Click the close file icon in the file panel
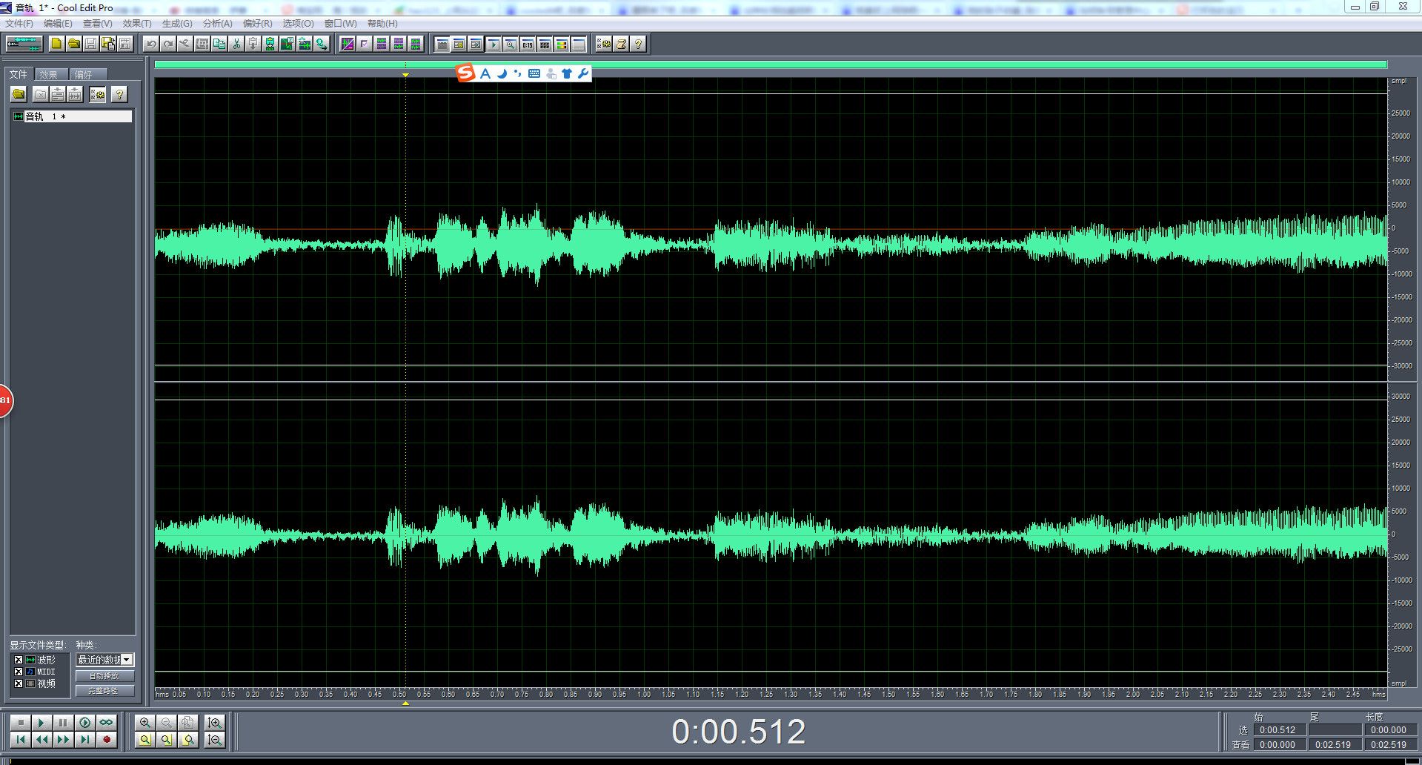 pos(41,94)
